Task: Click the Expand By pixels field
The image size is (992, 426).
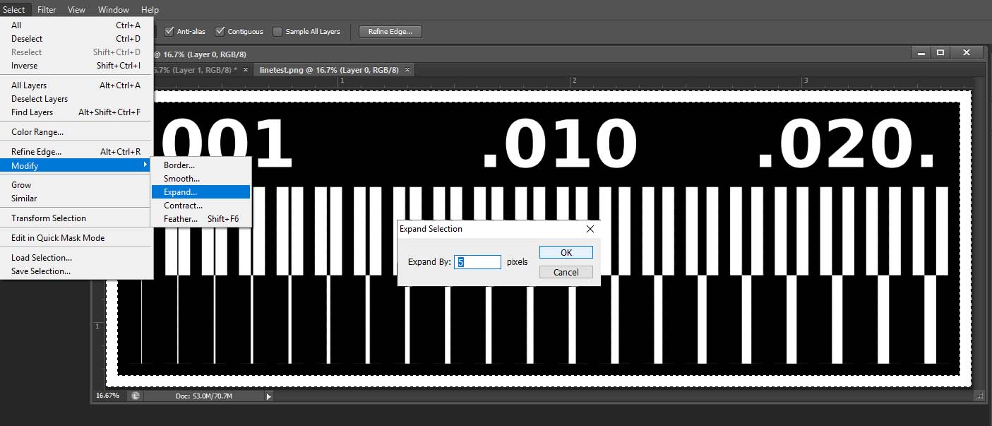Action: tap(478, 262)
